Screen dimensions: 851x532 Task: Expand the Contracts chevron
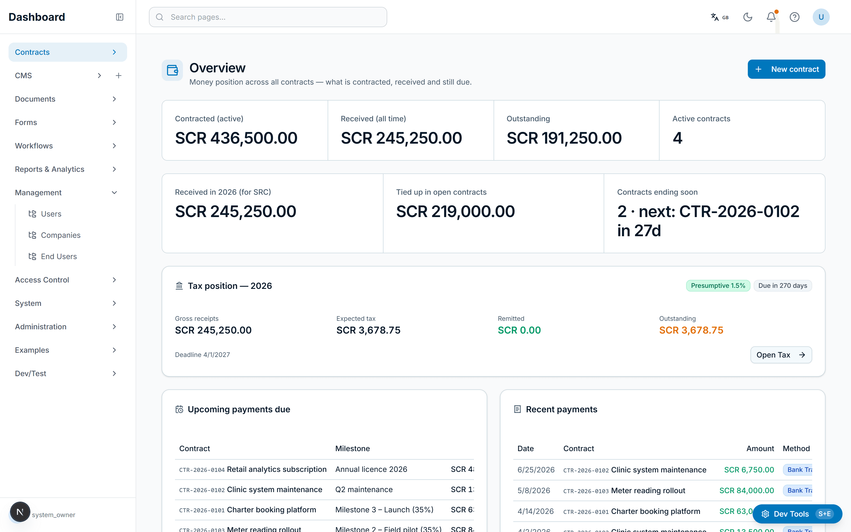pos(114,52)
